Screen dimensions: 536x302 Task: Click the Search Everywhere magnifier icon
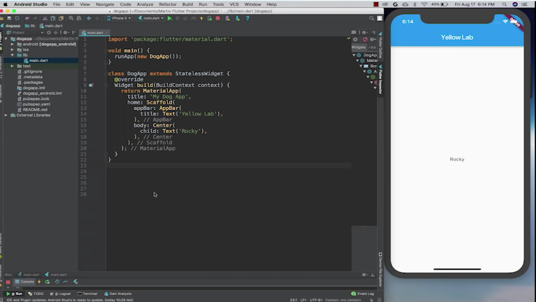click(x=372, y=18)
